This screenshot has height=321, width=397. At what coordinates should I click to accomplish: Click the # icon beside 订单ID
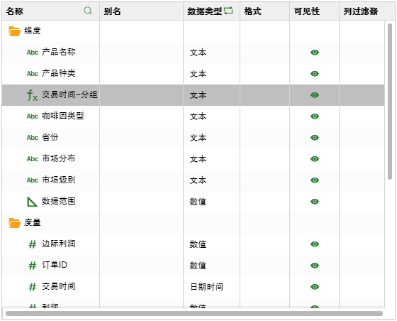(x=33, y=266)
